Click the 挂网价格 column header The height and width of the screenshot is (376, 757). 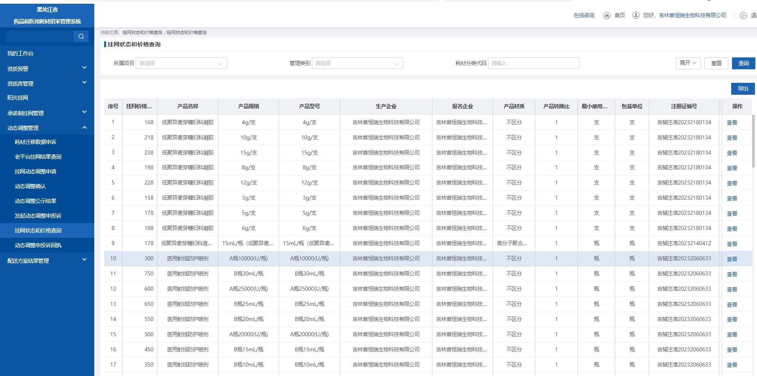[x=139, y=106]
